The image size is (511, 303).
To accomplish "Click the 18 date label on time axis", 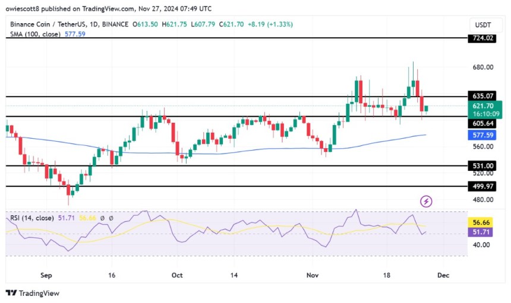I will 386,275.
